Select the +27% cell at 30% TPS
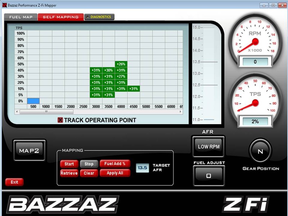The image size is (288, 216). click(121, 76)
